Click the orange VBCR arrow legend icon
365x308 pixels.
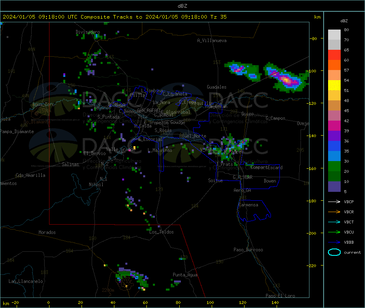334,212
